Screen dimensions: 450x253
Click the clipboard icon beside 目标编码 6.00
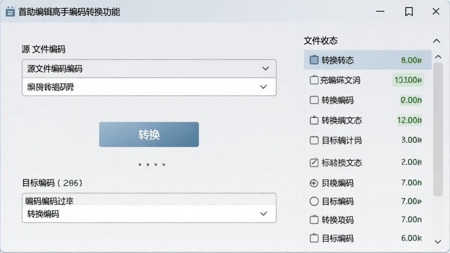click(314, 238)
